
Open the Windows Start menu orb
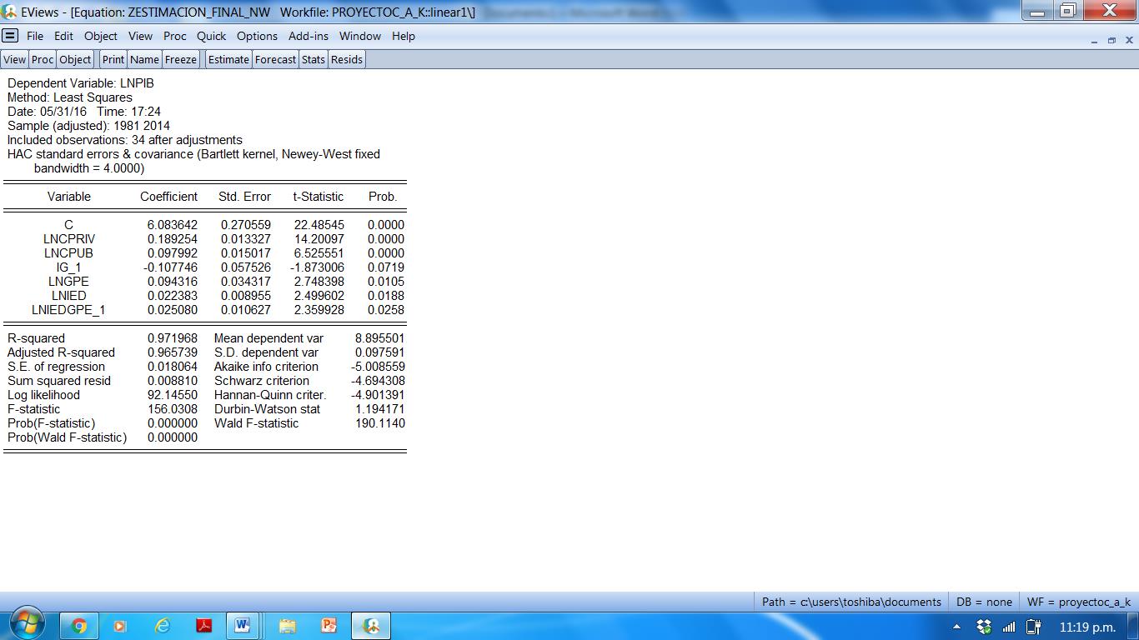pos(27,625)
